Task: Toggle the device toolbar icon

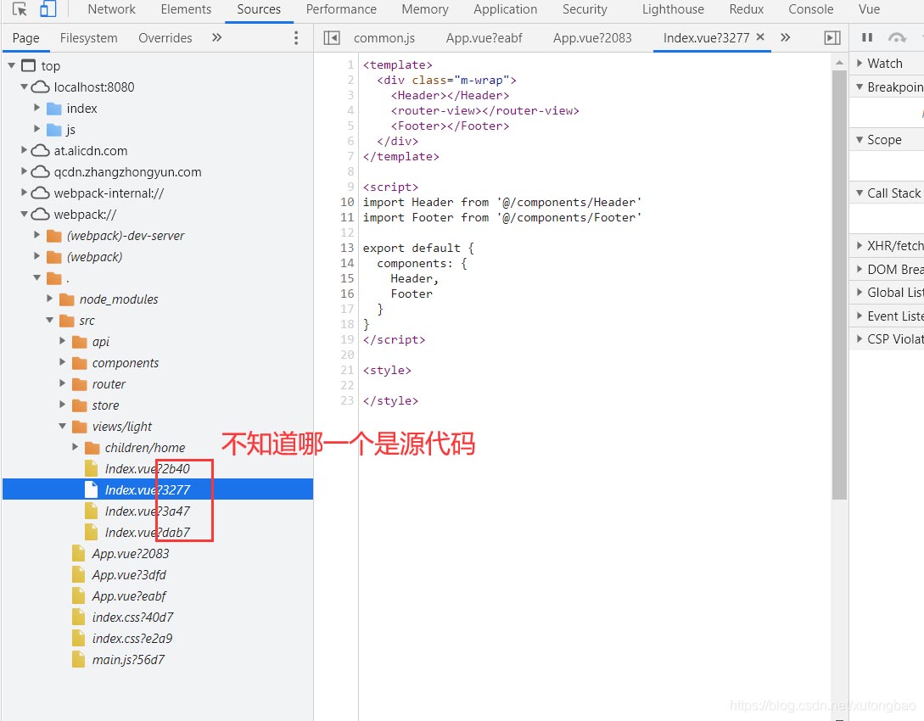Action: (x=48, y=8)
